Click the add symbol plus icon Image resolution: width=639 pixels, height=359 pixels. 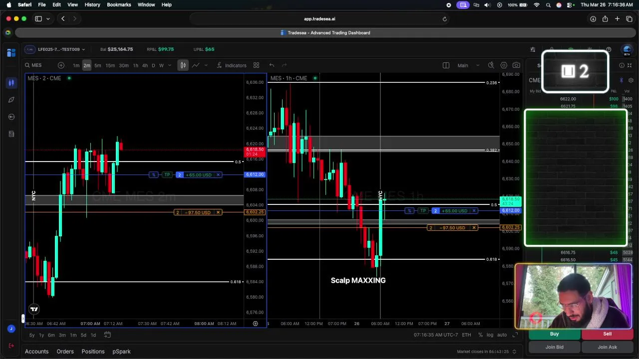pos(61,65)
